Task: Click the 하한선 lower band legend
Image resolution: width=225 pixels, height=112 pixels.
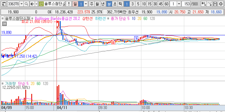Action: pos(100,18)
